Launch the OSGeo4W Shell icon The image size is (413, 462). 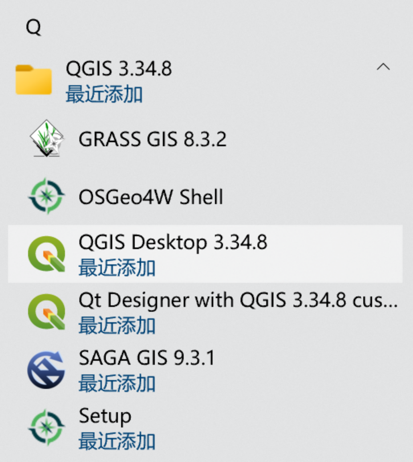[46, 196]
